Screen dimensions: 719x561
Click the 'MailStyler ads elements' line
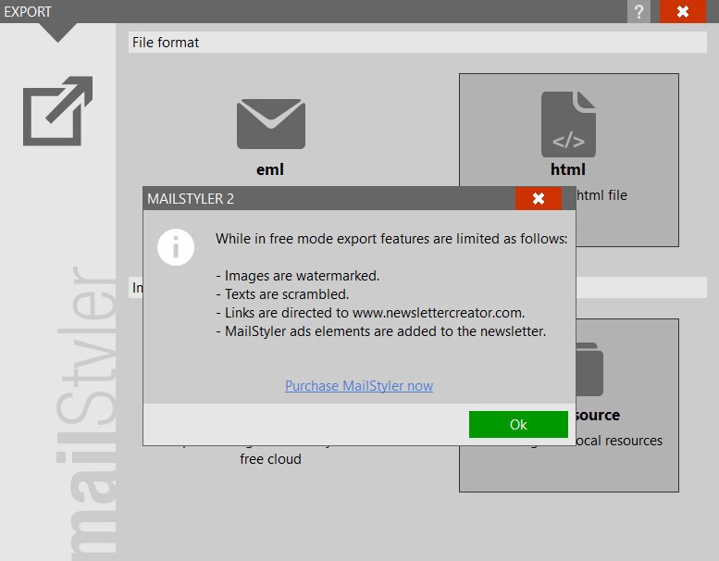coord(380,331)
